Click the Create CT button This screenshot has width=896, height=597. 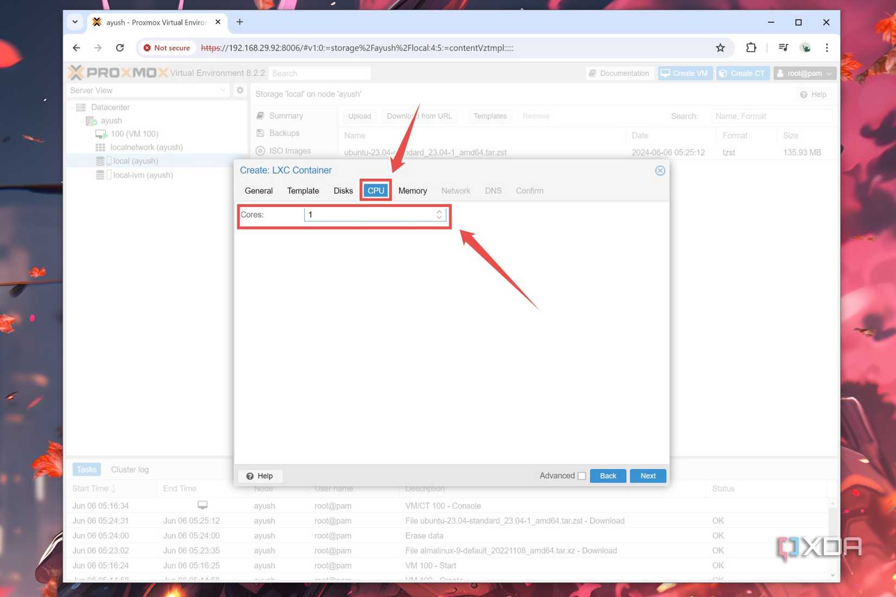[x=742, y=73]
